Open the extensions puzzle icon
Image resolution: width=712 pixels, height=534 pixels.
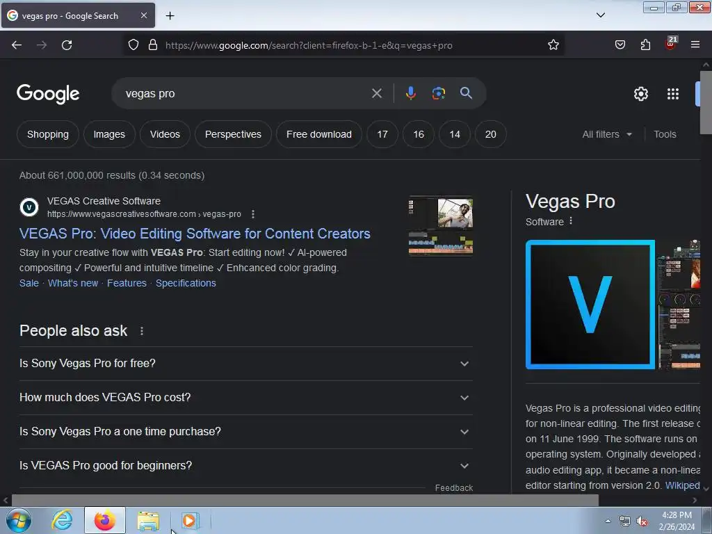(x=645, y=45)
